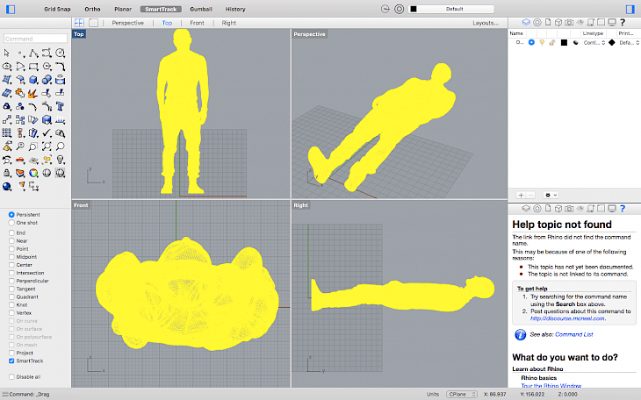Select the Rectangle tool

tap(33, 66)
